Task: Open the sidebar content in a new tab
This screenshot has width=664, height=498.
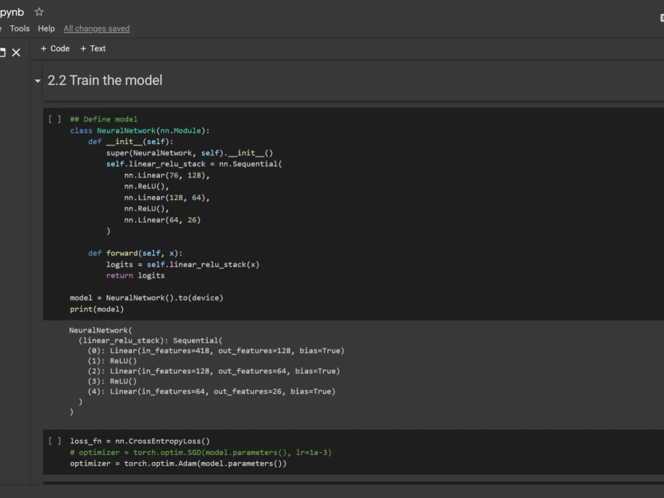Action: 3,52
